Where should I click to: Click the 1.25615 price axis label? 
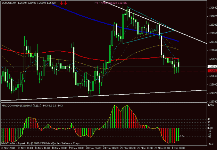point(212,76)
